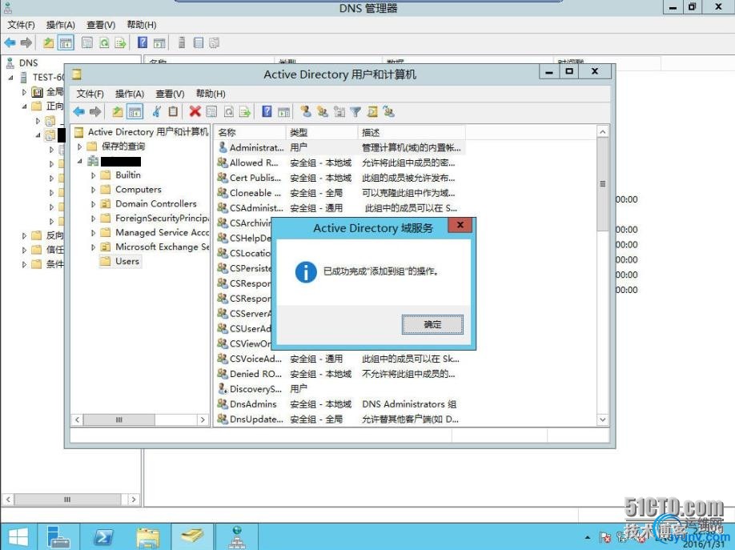The width and height of the screenshot is (735, 550).
Task: Click Export list icon in AD Users toolbar
Action: [245, 111]
